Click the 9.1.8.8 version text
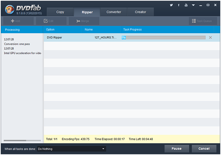 point(29,13)
